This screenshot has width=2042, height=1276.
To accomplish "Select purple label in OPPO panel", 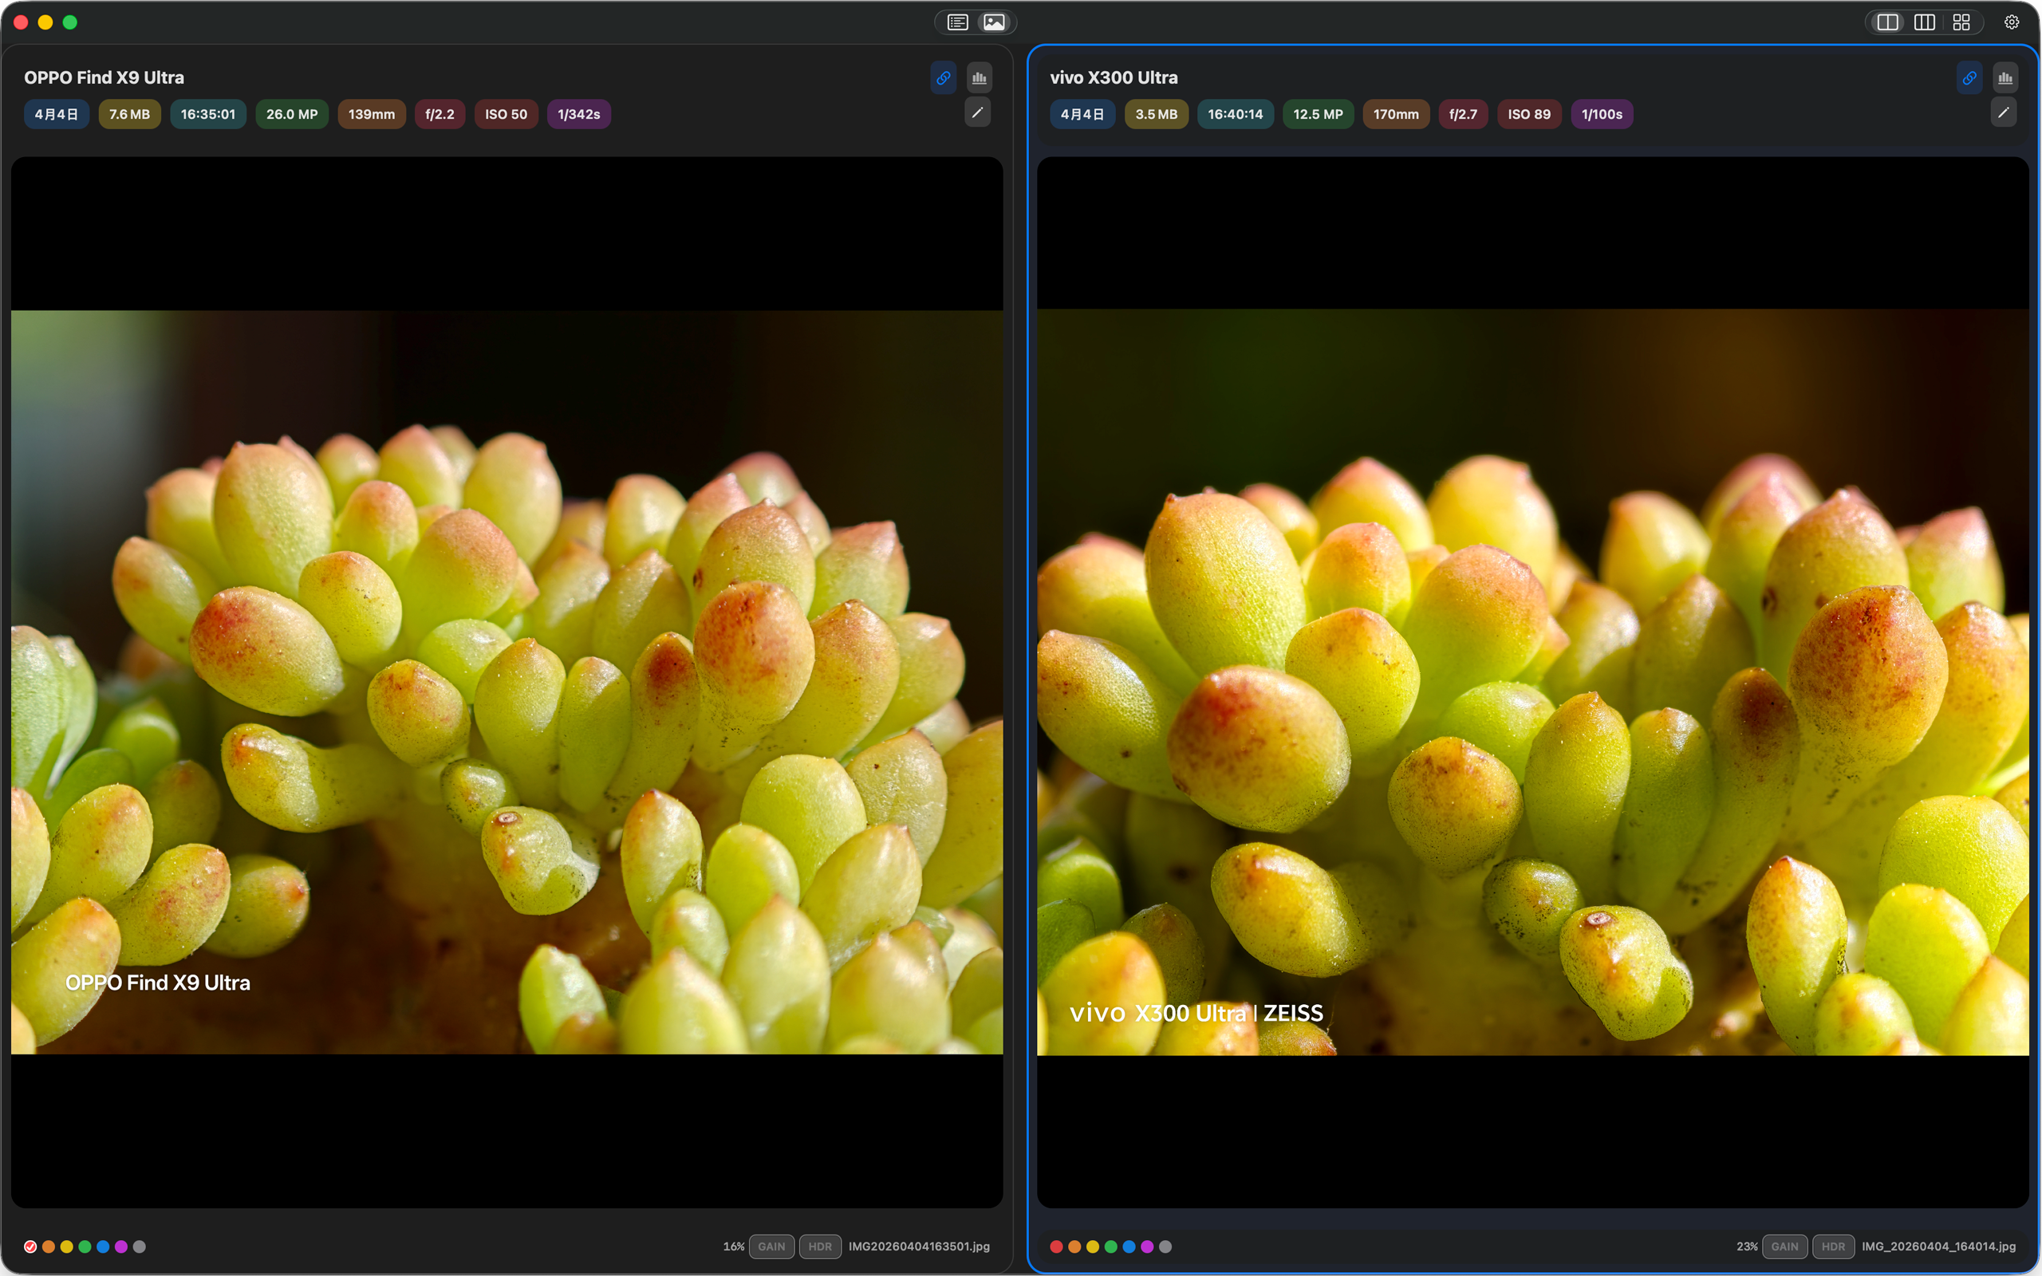I will pyautogui.click(x=120, y=1246).
